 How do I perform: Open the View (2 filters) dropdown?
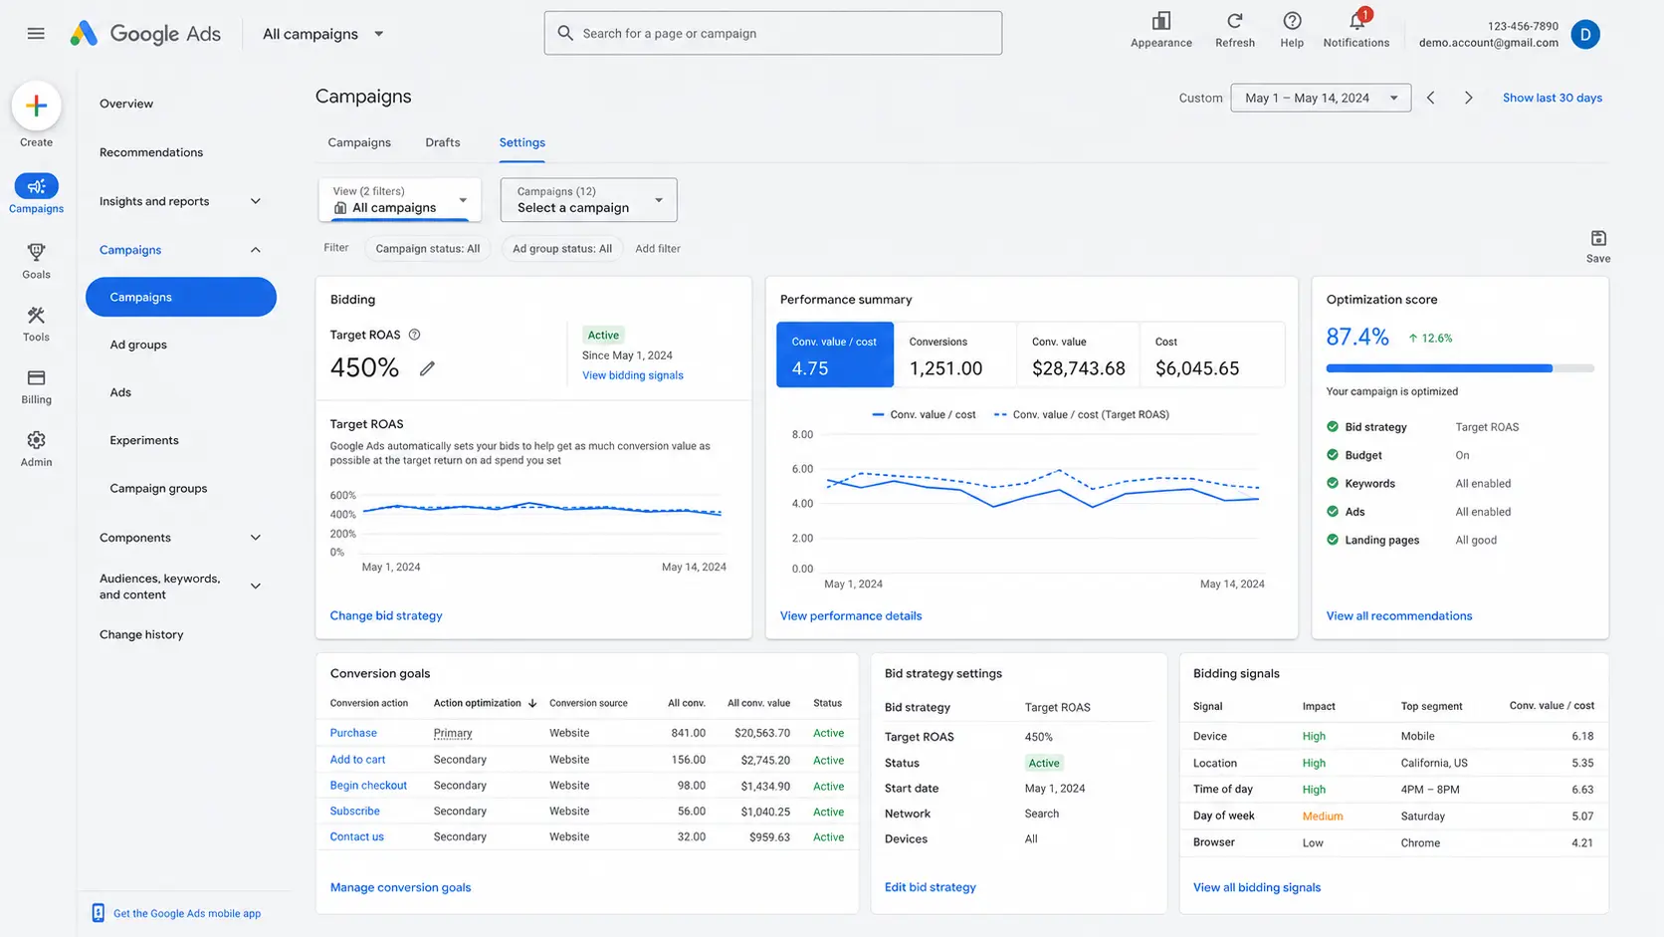pyautogui.click(x=400, y=199)
